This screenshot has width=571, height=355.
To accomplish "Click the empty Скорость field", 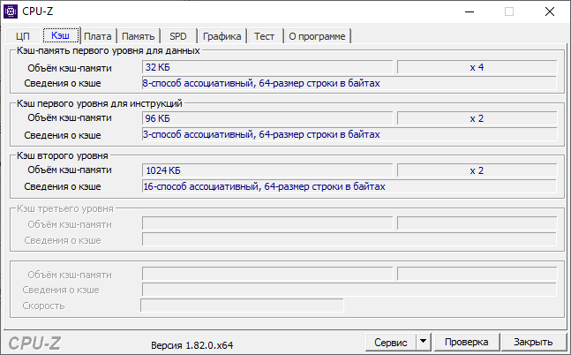I will click(242, 306).
